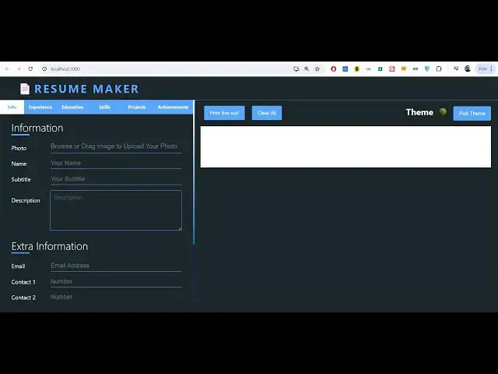Screen dimensions: 498x374
Task: Open the Chrome three-dot menu
Action: (491, 69)
